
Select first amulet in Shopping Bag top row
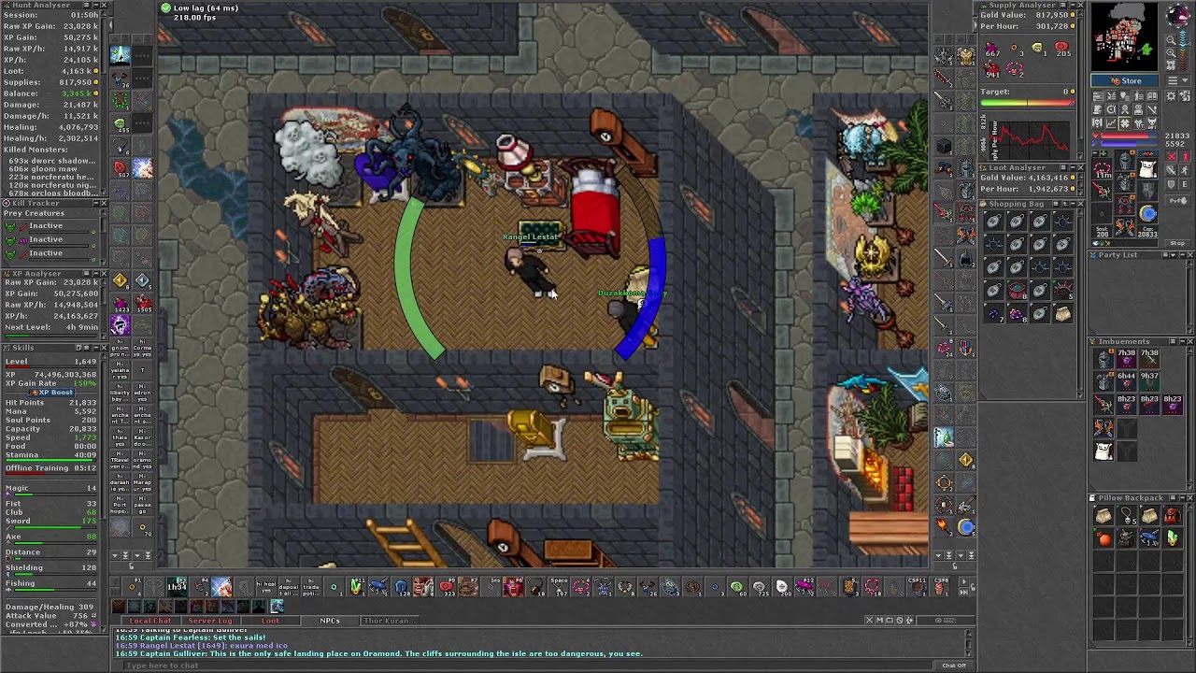pos(993,221)
